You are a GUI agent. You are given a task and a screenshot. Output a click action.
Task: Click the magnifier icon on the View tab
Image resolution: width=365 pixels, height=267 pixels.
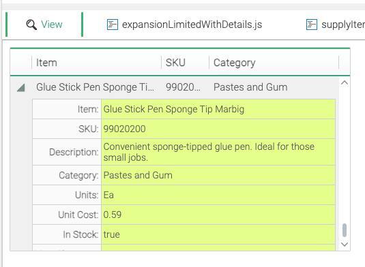point(31,25)
